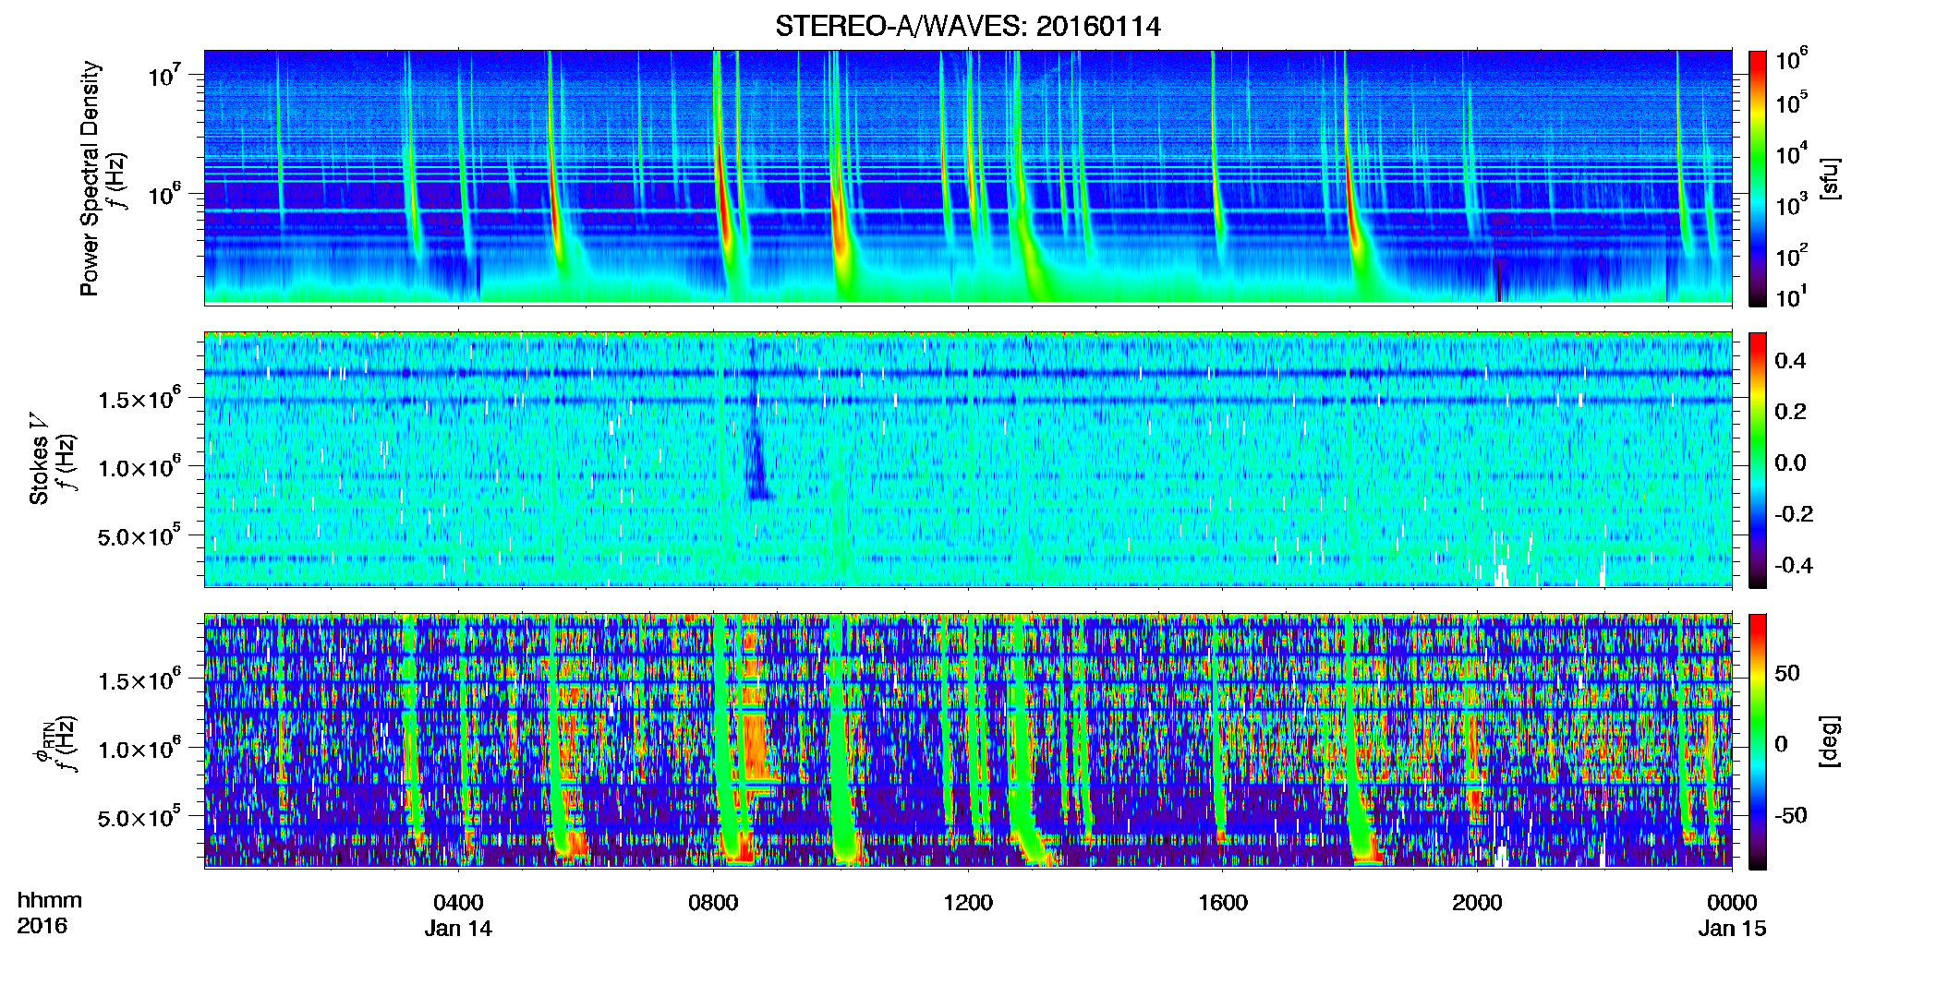Click the plot title STEREO-A/WAVES: 20160114
This screenshot has width=1936, height=997.
pyautogui.click(x=967, y=26)
